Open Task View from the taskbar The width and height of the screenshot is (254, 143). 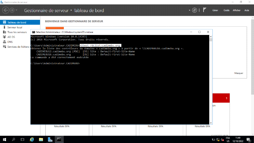click(x=22, y=140)
